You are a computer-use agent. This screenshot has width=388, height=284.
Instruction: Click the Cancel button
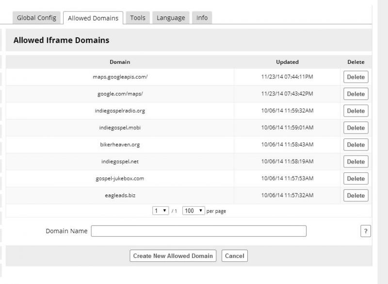point(234,256)
